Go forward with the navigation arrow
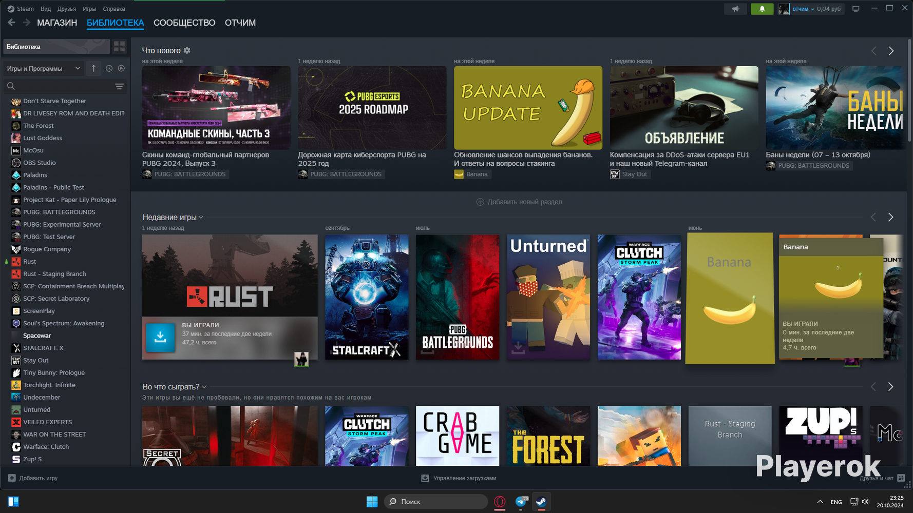This screenshot has height=513, width=913. 27,23
